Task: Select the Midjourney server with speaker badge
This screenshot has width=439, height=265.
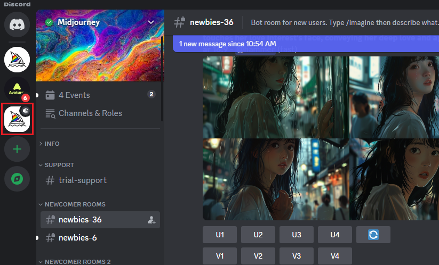Action: 17,119
